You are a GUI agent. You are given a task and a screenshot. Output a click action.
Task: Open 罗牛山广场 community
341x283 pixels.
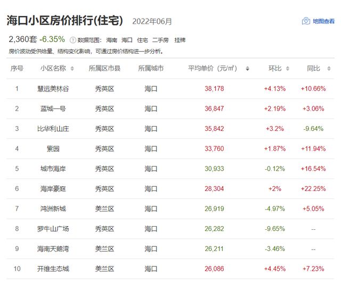53,229
